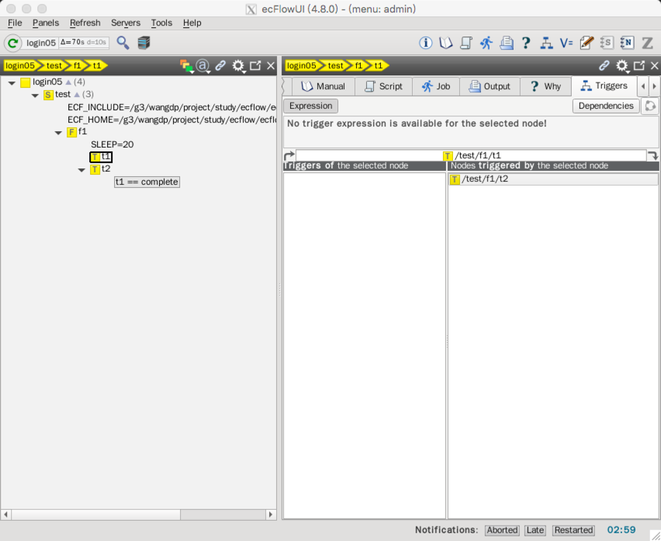The image size is (661, 541).
Task: Select task t2 in the tree
Action: (100, 169)
